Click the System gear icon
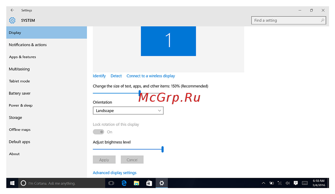The width and height of the screenshot is (335, 194). [12, 20]
